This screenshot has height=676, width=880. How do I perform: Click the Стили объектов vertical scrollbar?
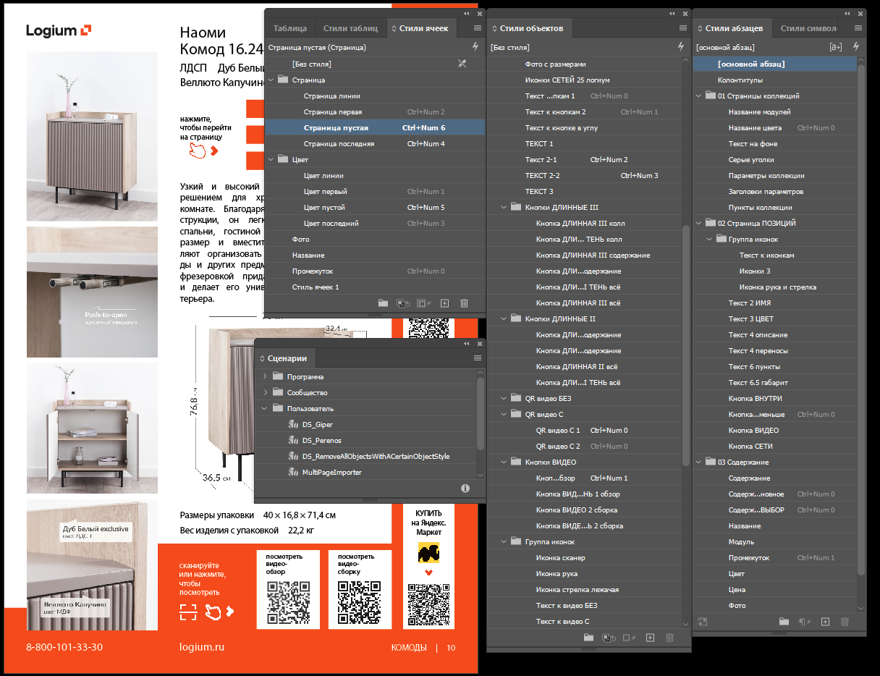click(685, 347)
